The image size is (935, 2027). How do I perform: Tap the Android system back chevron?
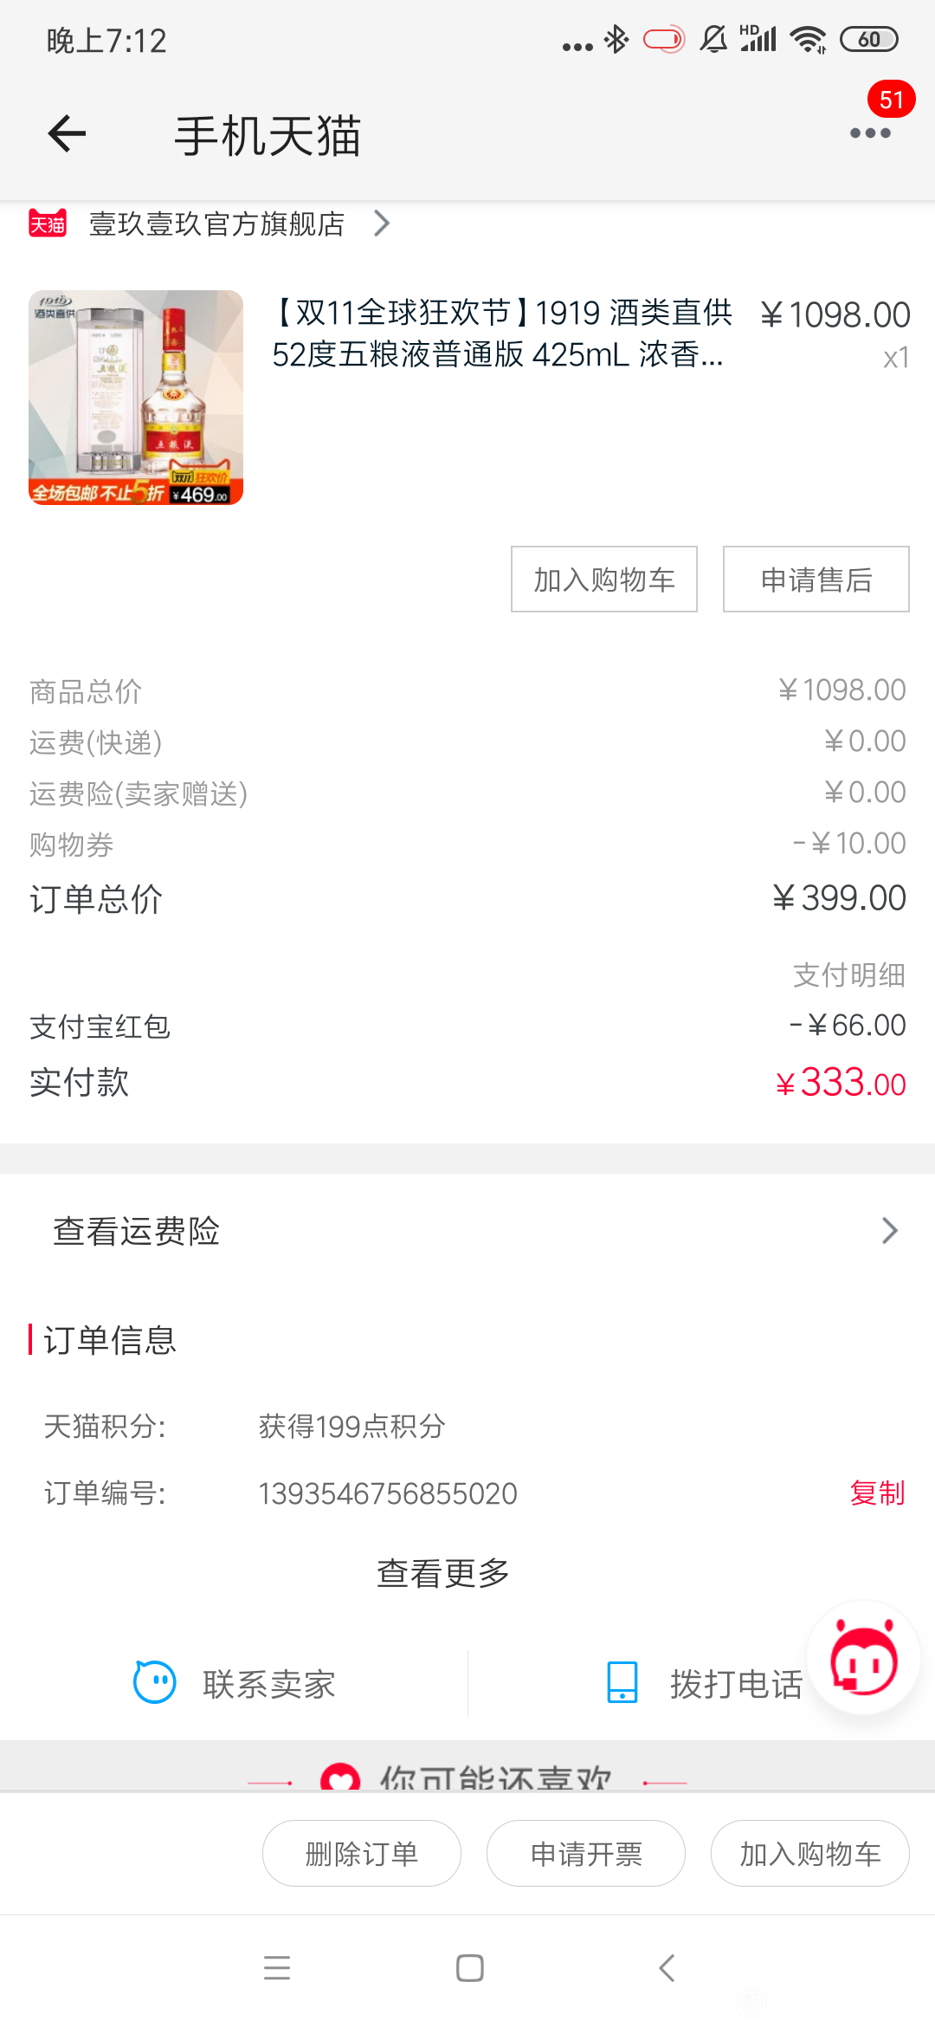coord(666,1968)
